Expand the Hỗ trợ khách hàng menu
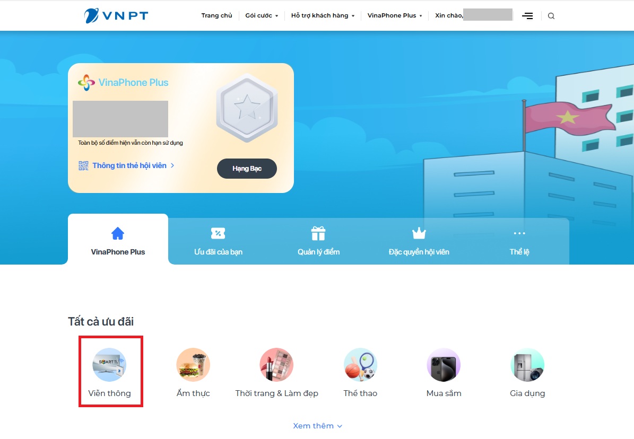The image size is (634, 439). pos(322,15)
